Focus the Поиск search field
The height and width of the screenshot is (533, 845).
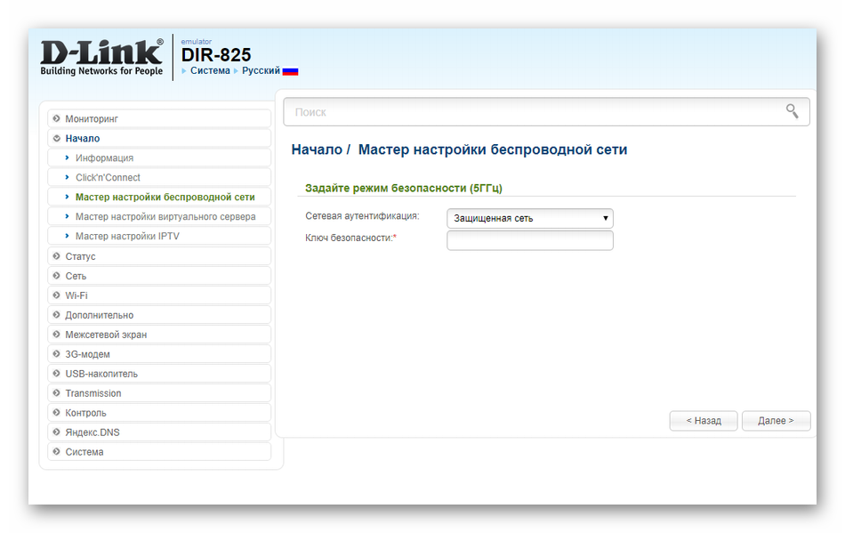[x=534, y=112]
